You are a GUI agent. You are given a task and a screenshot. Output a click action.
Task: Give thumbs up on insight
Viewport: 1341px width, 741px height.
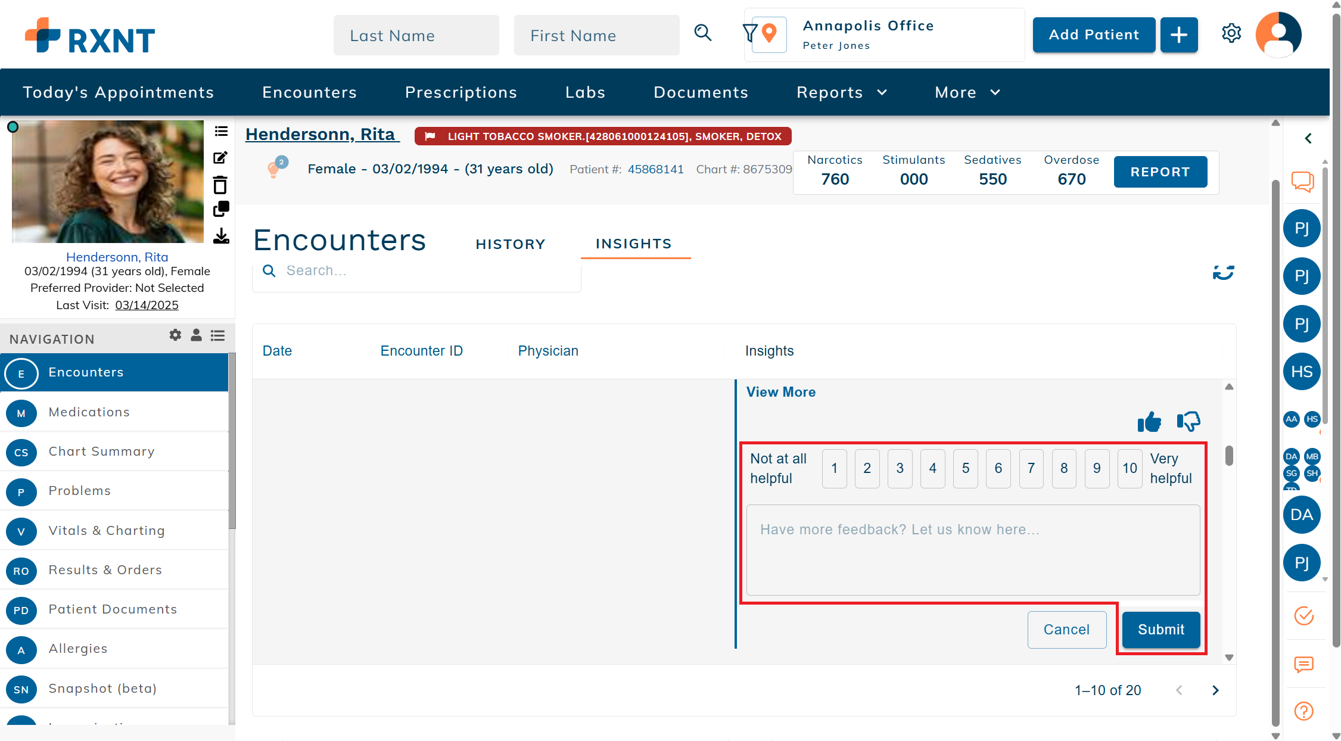tap(1149, 422)
